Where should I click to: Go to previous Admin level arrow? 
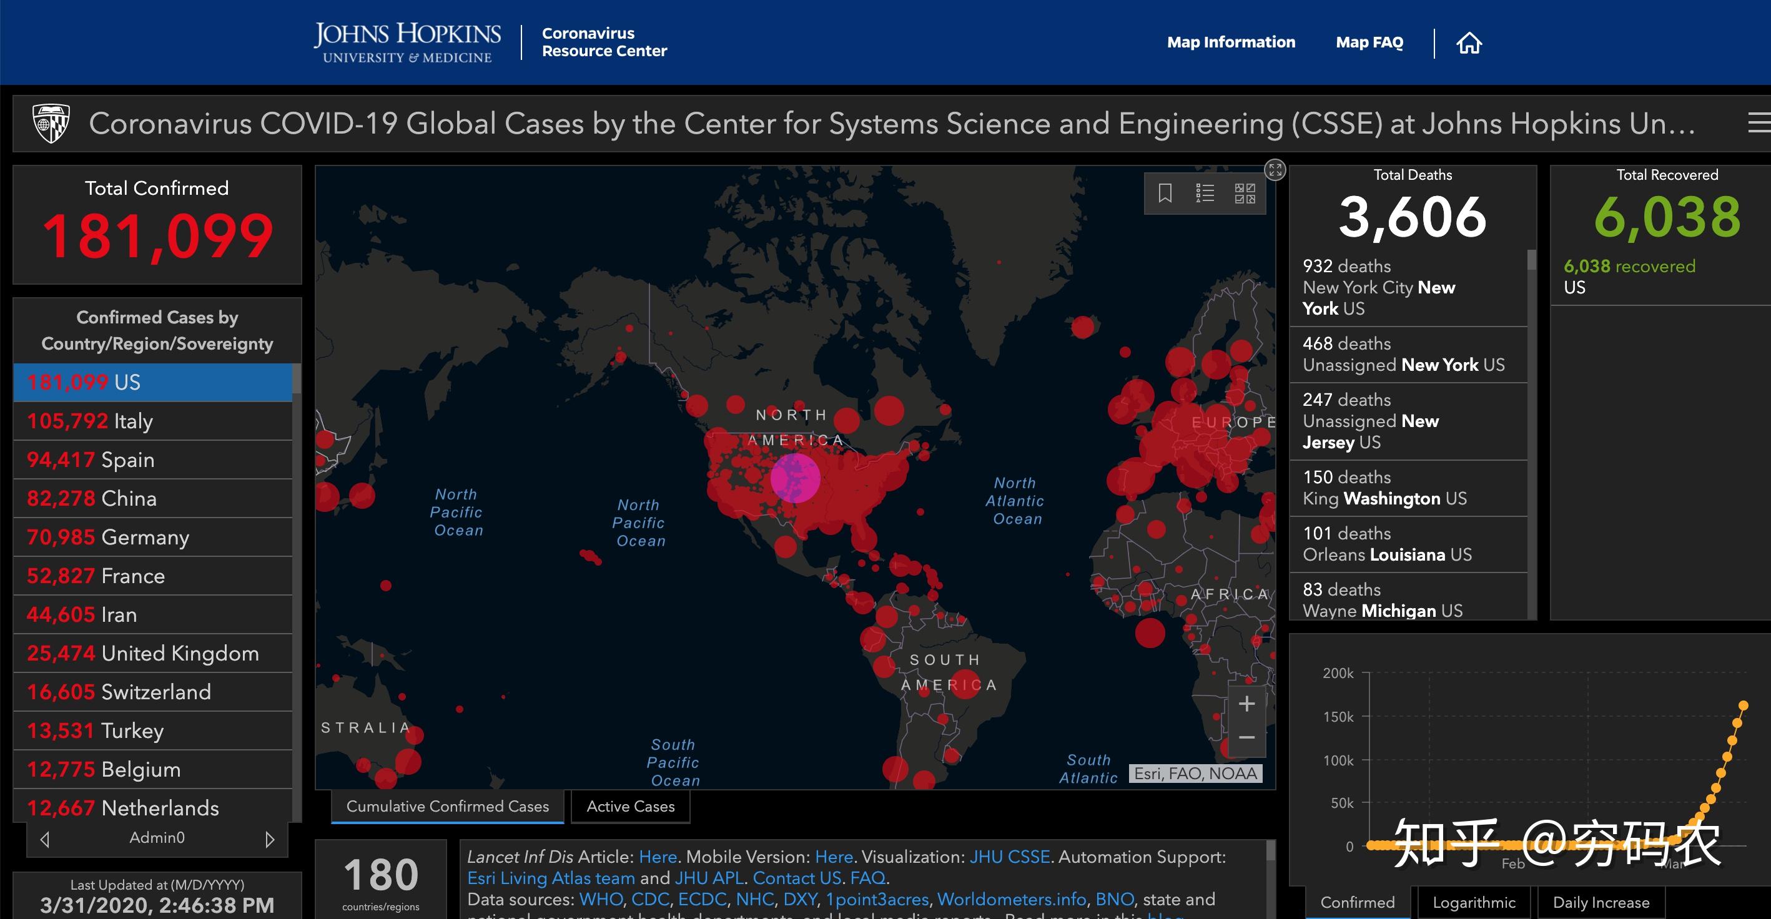click(x=45, y=839)
